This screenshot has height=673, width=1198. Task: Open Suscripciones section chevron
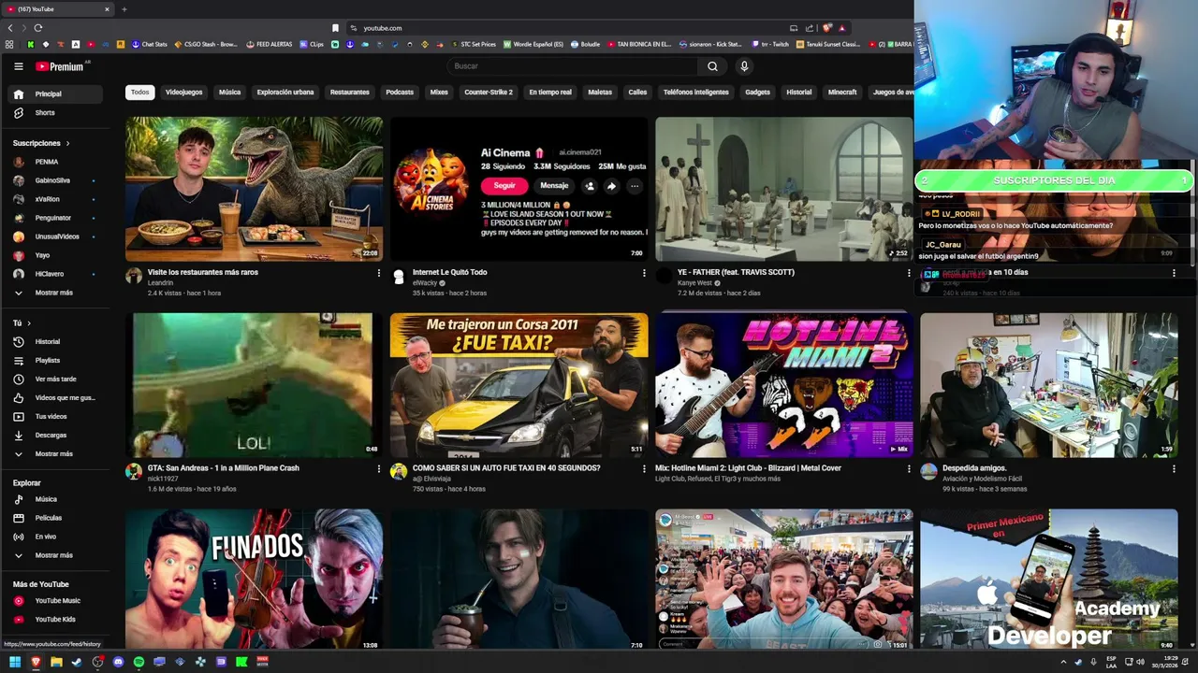point(67,143)
